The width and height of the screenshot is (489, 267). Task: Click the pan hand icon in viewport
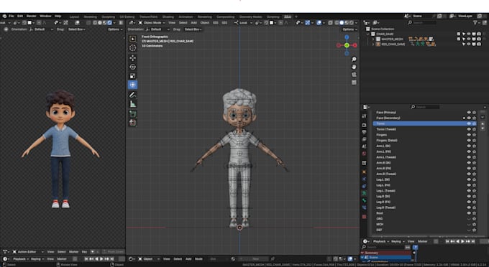(x=354, y=67)
